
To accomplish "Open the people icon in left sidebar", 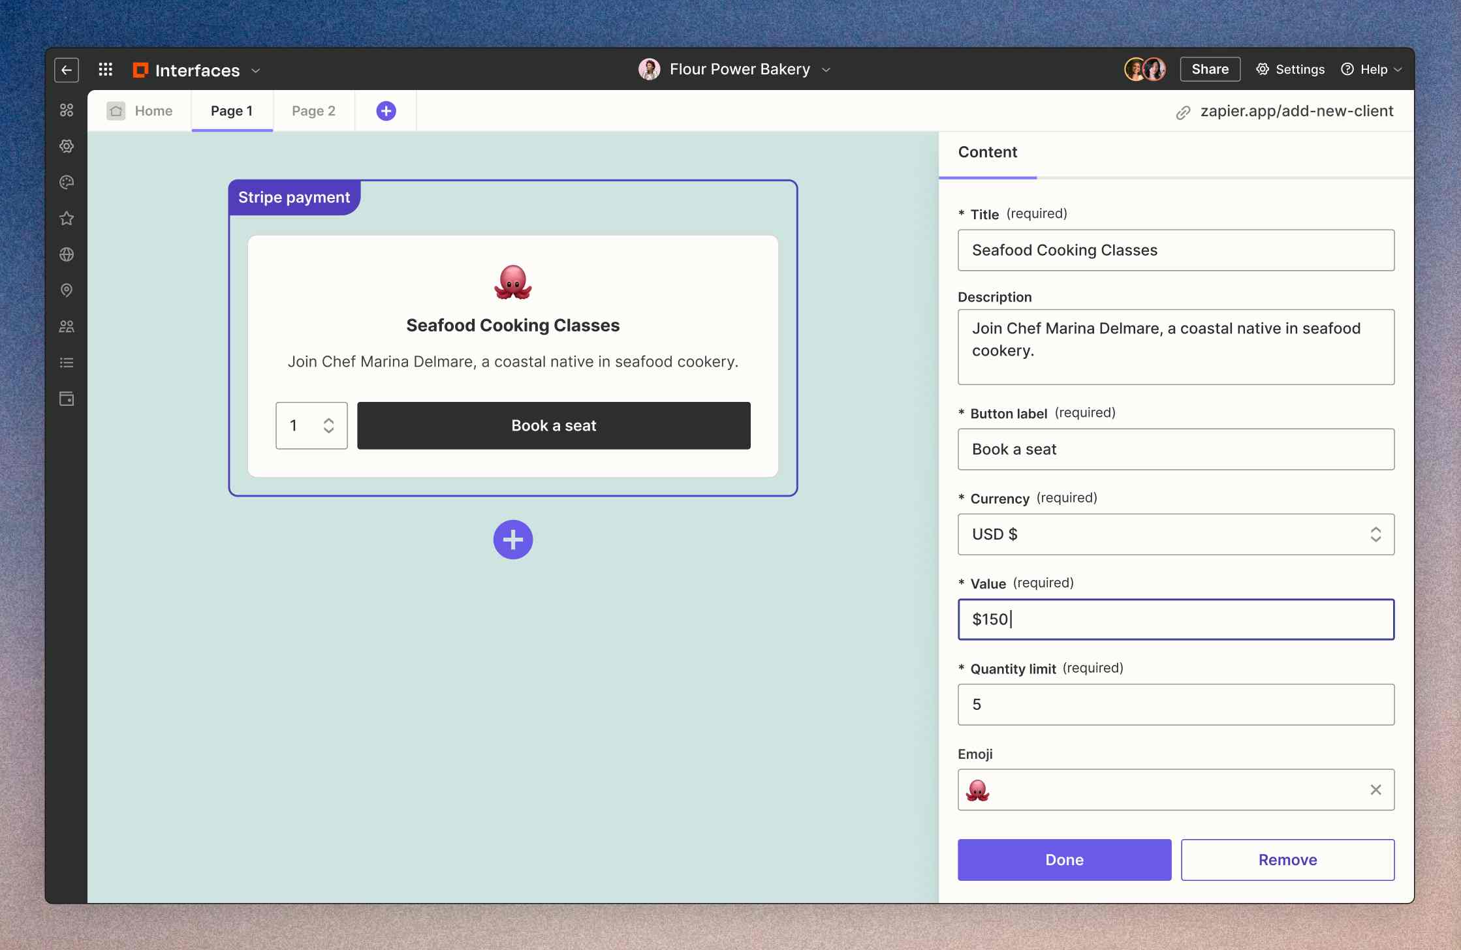I will (67, 327).
